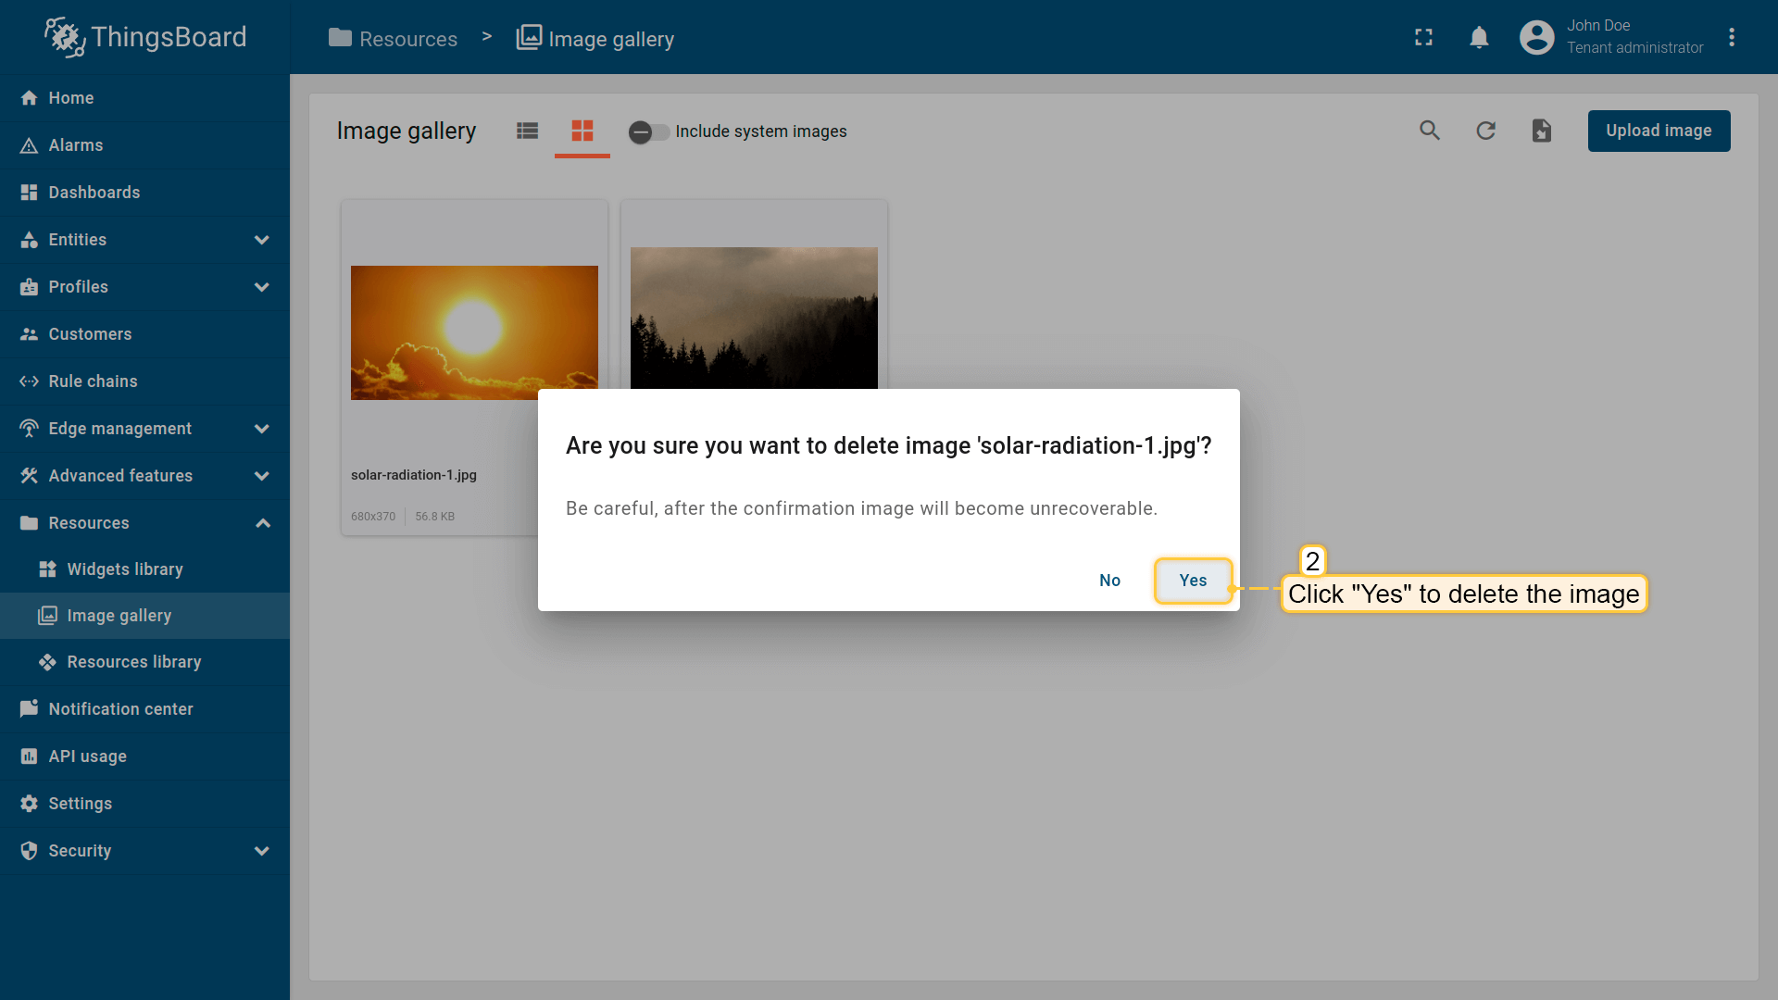The height and width of the screenshot is (1000, 1778).
Task: Go to Rule chains in sidebar
Action: (93, 381)
